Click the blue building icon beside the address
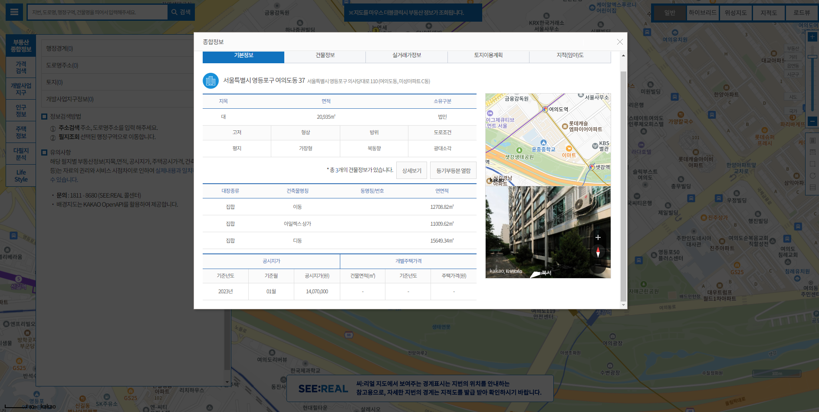This screenshot has width=819, height=412. [x=211, y=81]
